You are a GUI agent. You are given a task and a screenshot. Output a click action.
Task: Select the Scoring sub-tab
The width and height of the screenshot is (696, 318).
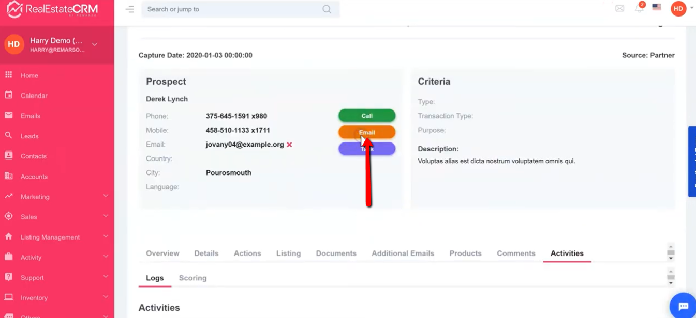point(192,278)
